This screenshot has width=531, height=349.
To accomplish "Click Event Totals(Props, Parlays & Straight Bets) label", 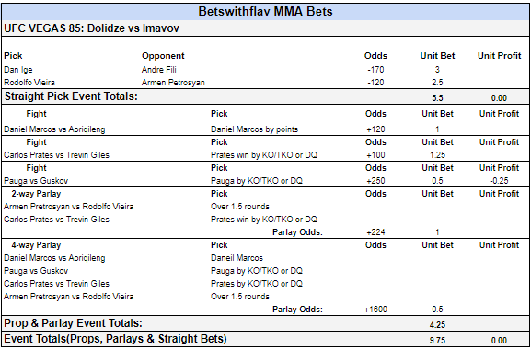I will [115, 339].
